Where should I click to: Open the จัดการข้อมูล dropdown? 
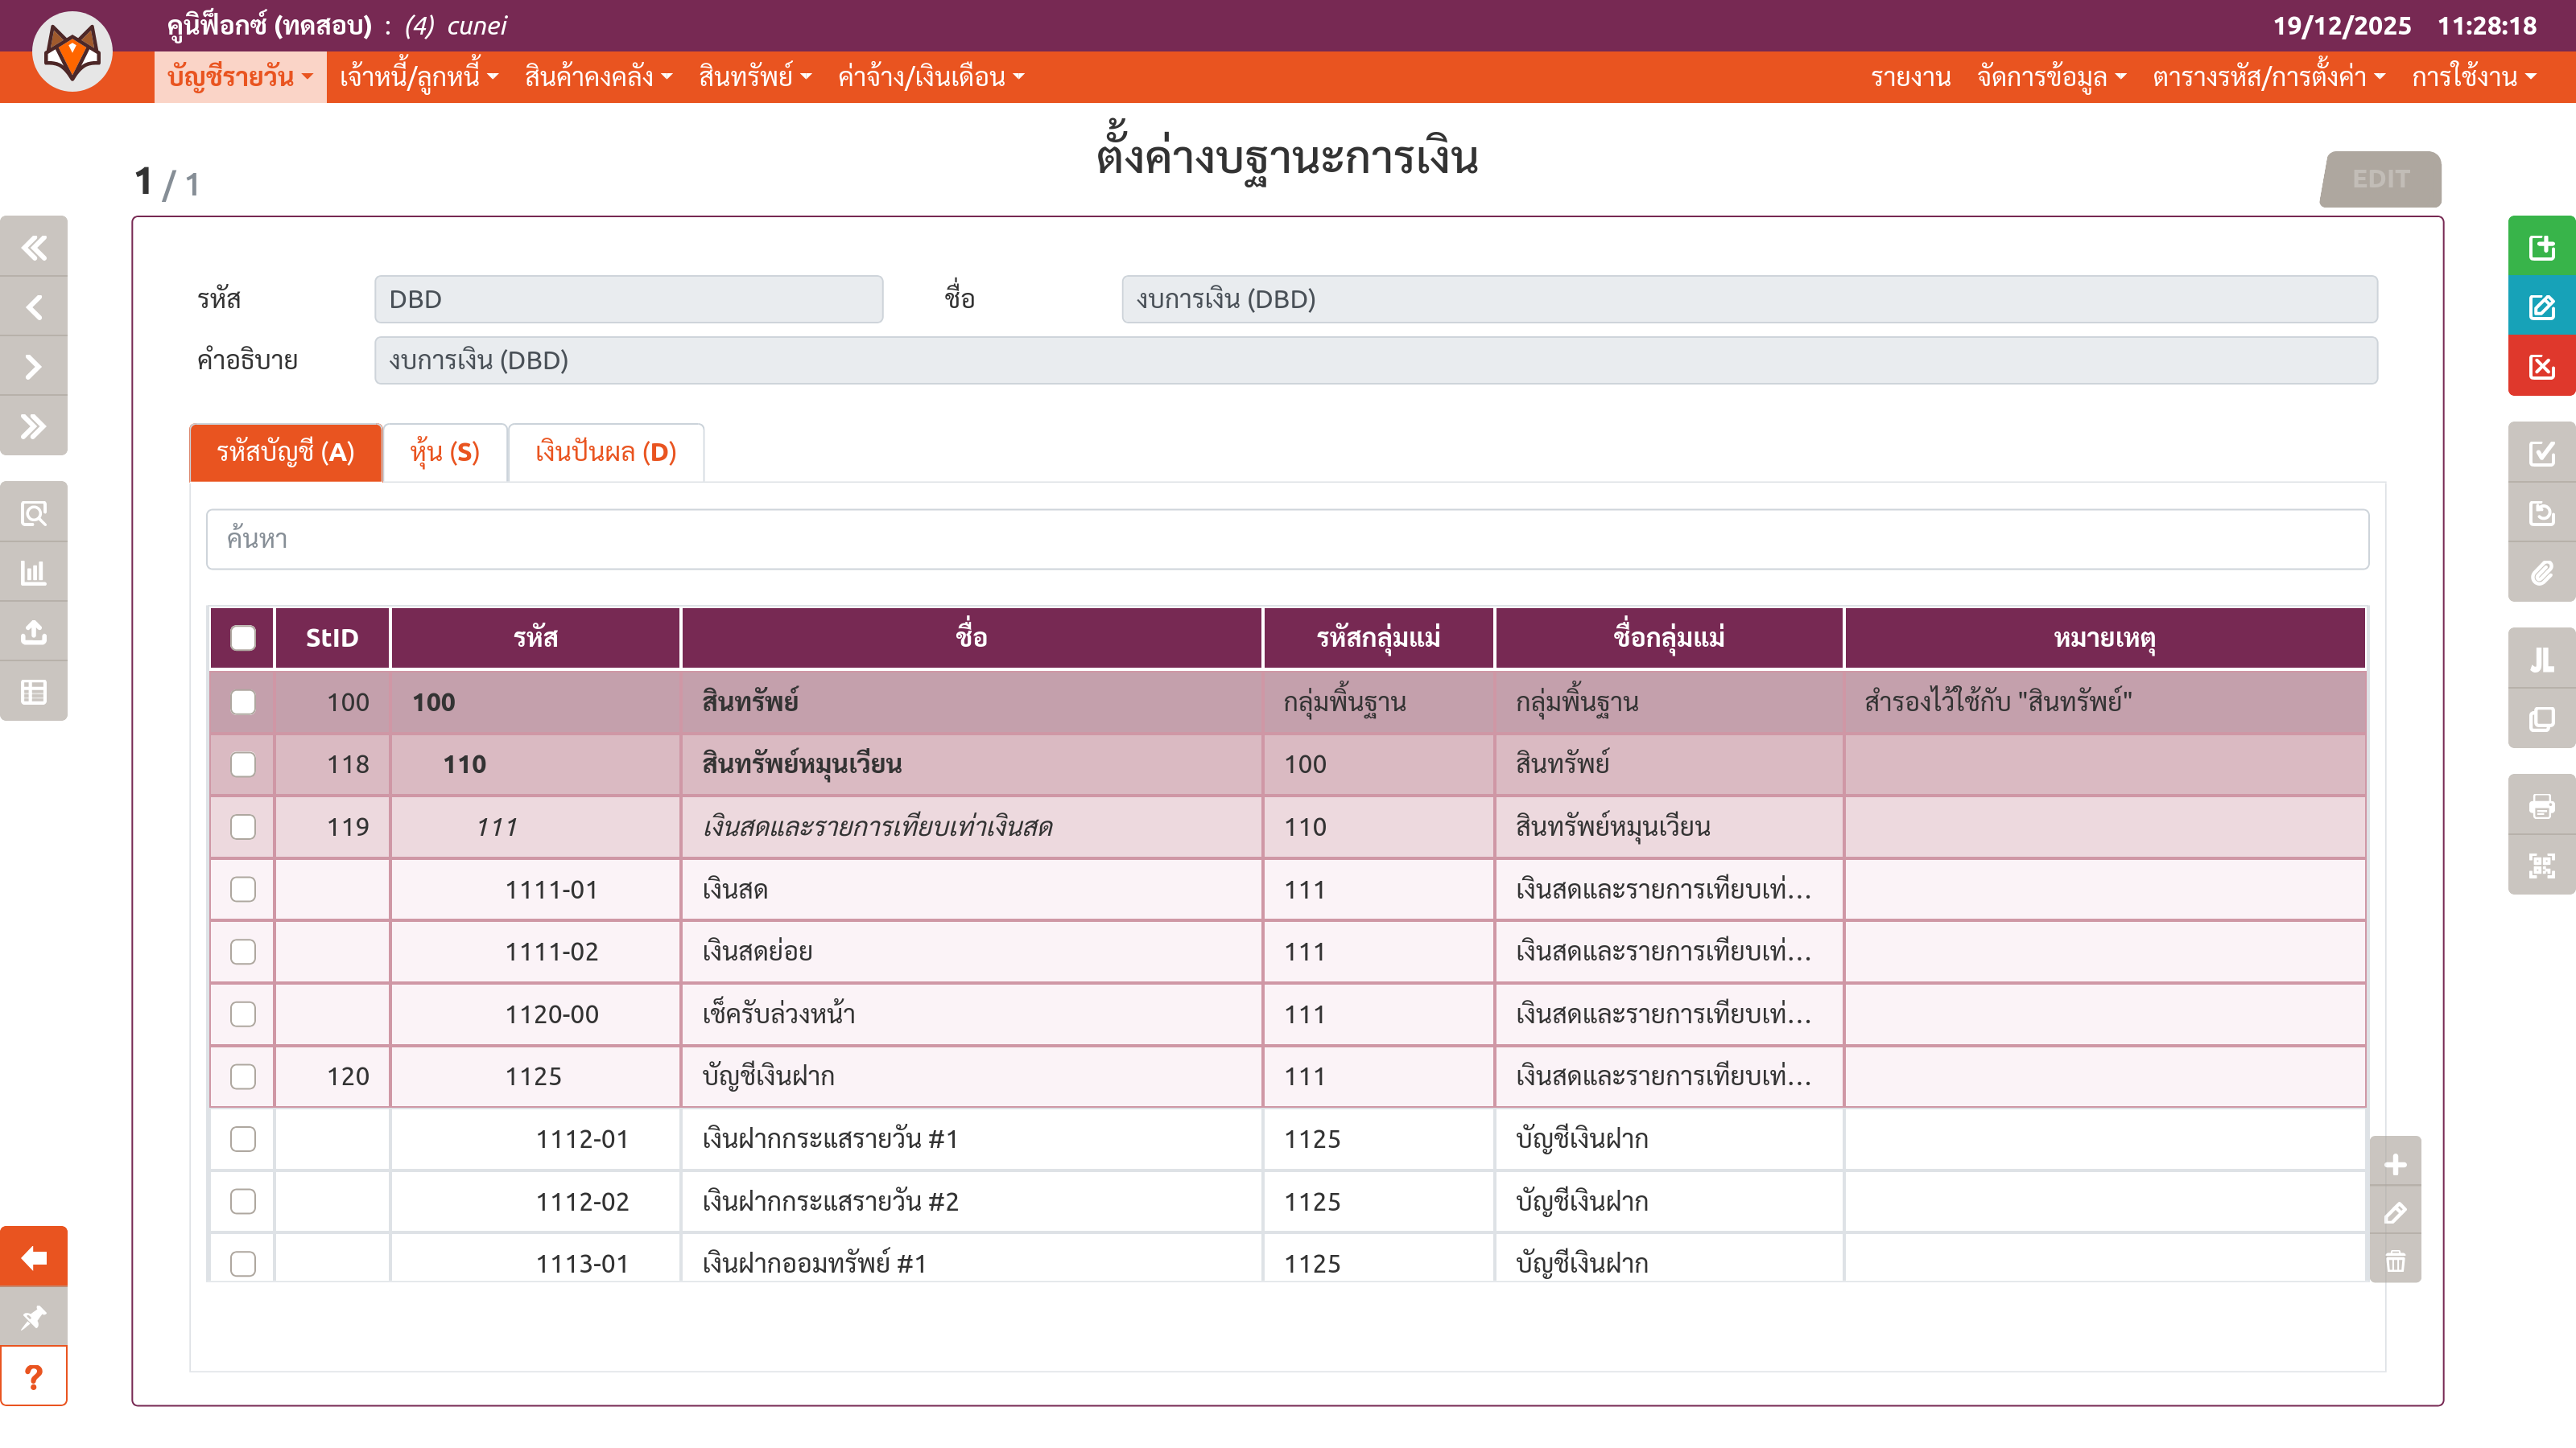[2051, 77]
